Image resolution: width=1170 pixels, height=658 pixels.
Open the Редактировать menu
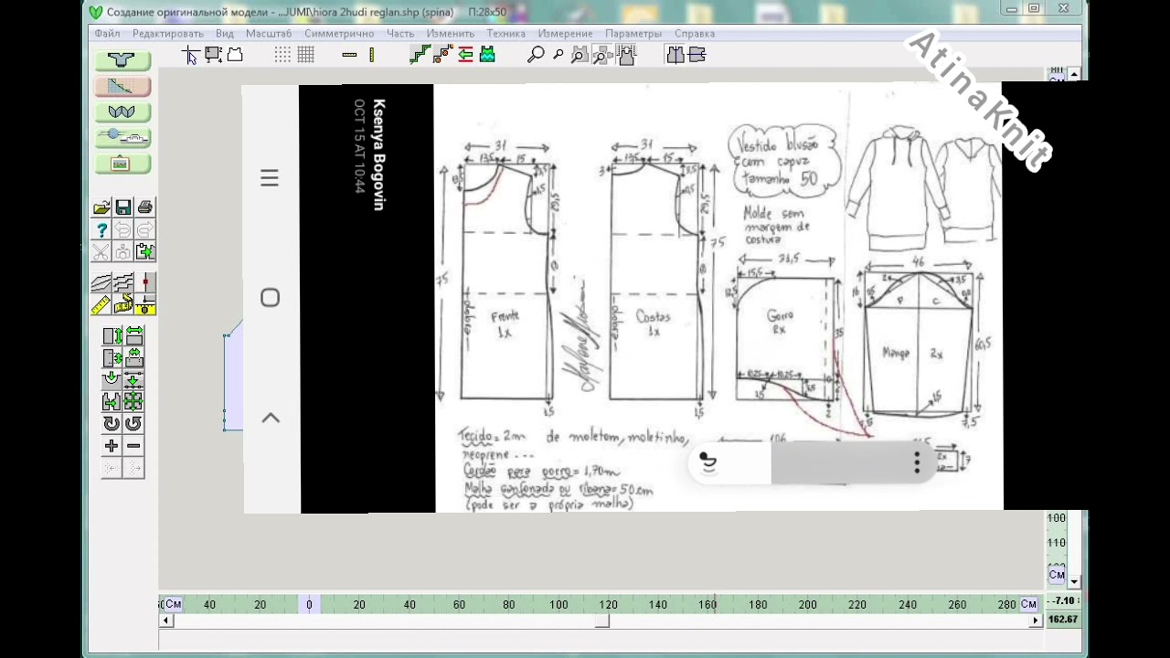pos(168,34)
